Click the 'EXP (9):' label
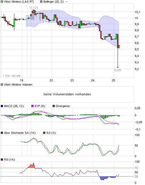Screen dimensions: 145x185 [x=40, y=106]
